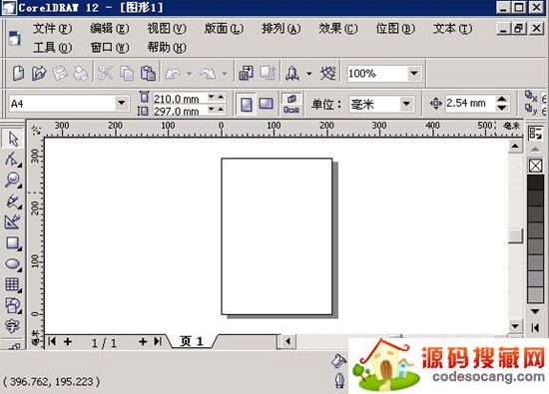Click the Cut scissors icon
Image resolution: width=549 pixels, height=394 pixels.
click(x=105, y=74)
